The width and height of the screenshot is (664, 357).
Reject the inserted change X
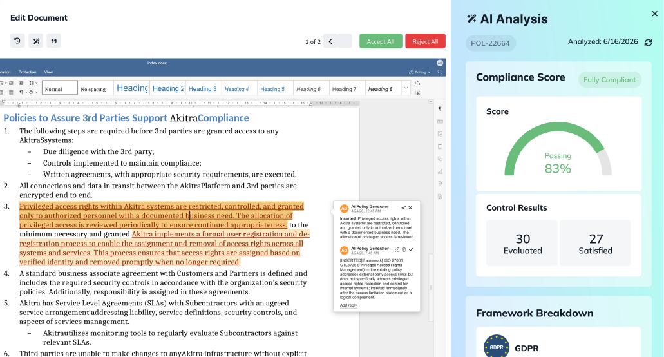[x=410, y=207]
